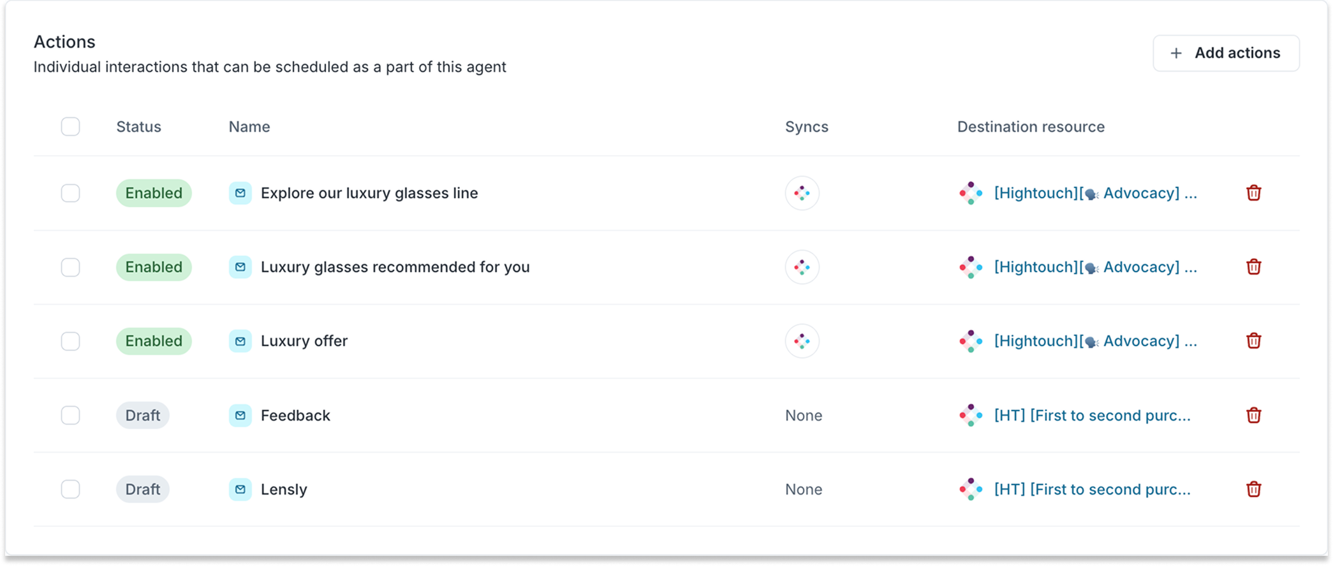Open the Luxury glasses recommended for you action
This screenshot has width=1333, height=566.
(395, 267)
